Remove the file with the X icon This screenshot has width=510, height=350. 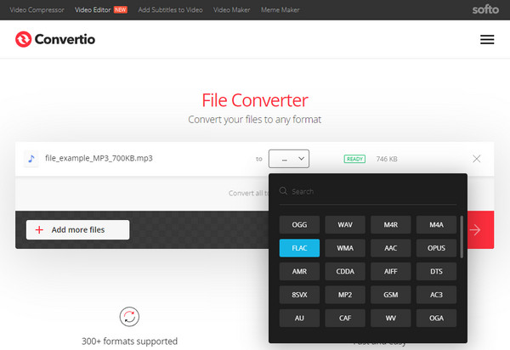pyautogui.click(x=477, y=159)
